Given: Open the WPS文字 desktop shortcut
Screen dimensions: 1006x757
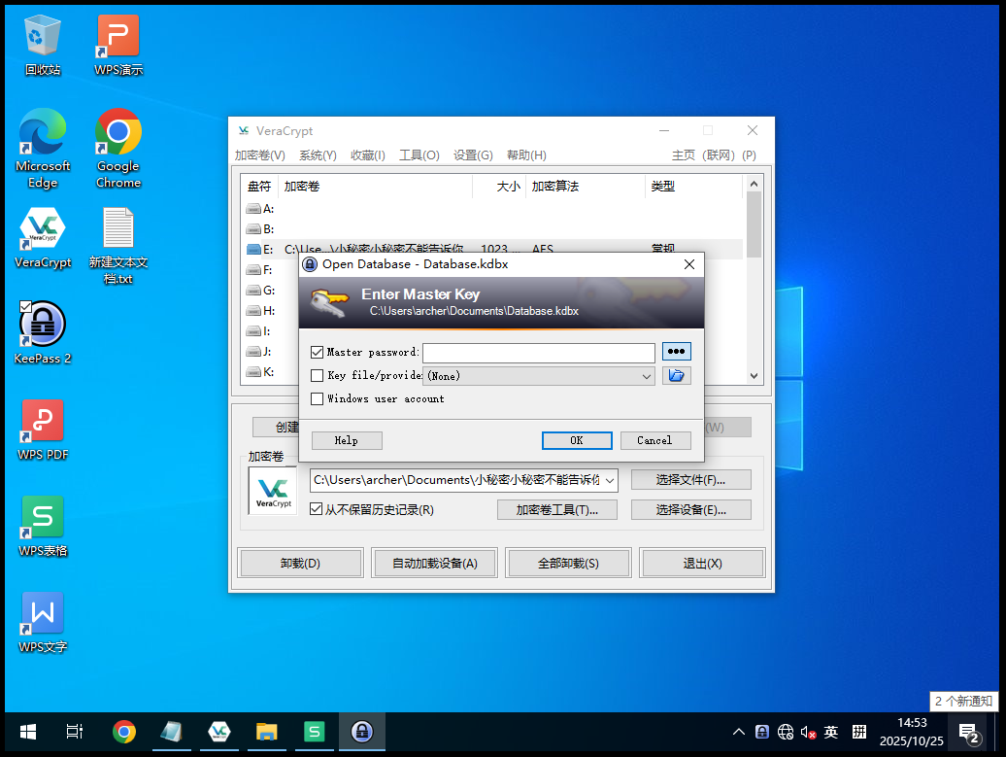Looking at the screenshot, I should [x=43, y=623].
